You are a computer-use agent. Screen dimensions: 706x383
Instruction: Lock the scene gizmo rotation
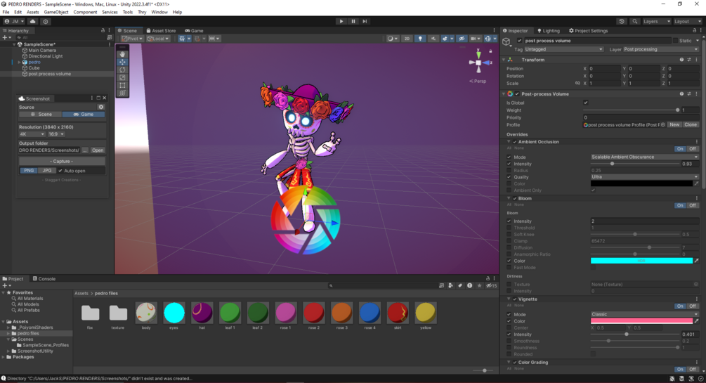pyautogui.click(x=490, y=51)
